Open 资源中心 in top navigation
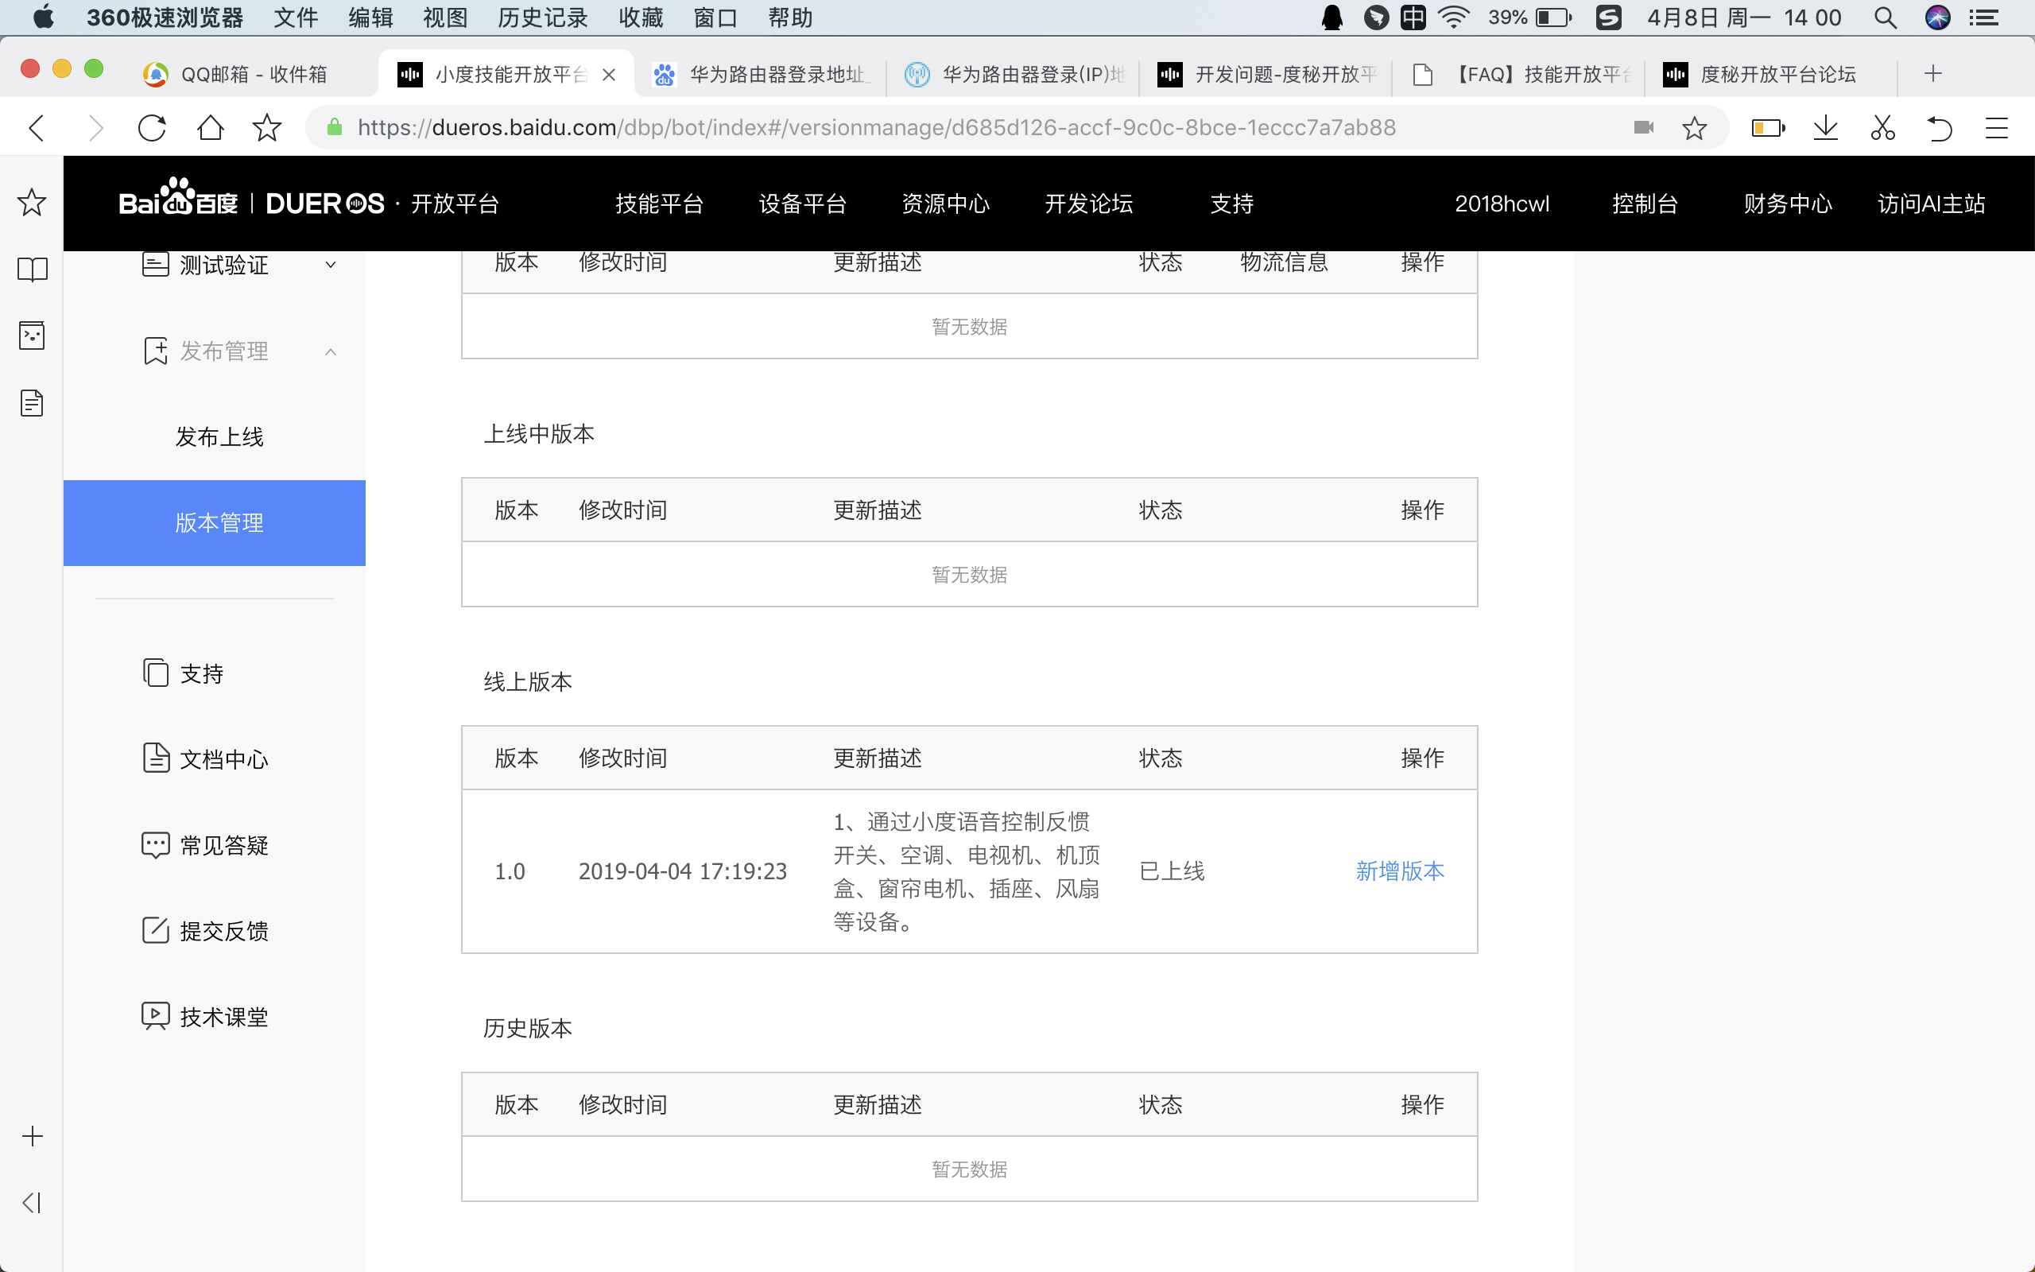The width and height of the screenshot is (2035, 1272). click(945, 204)
